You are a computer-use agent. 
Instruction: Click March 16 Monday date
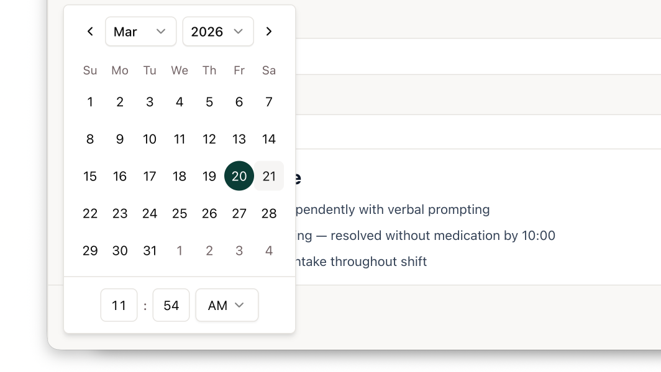[120, 176]
